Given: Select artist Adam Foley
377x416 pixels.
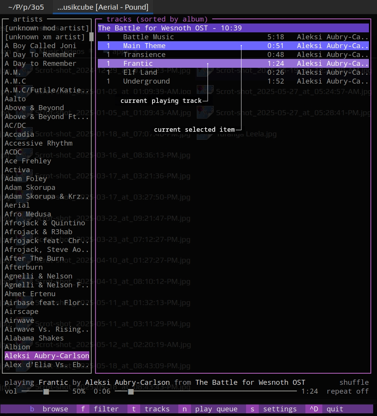Looking at the screenshot, I should tap(26, 179).
